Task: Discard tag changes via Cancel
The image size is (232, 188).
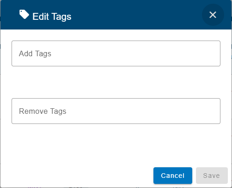Action: point(173,176)
